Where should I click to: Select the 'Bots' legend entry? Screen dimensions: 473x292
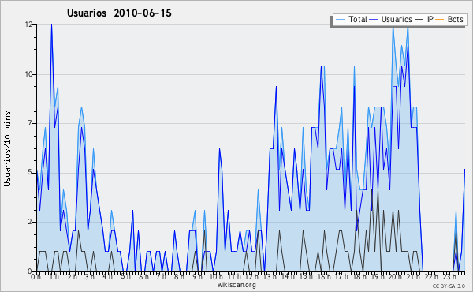[455, 19]
